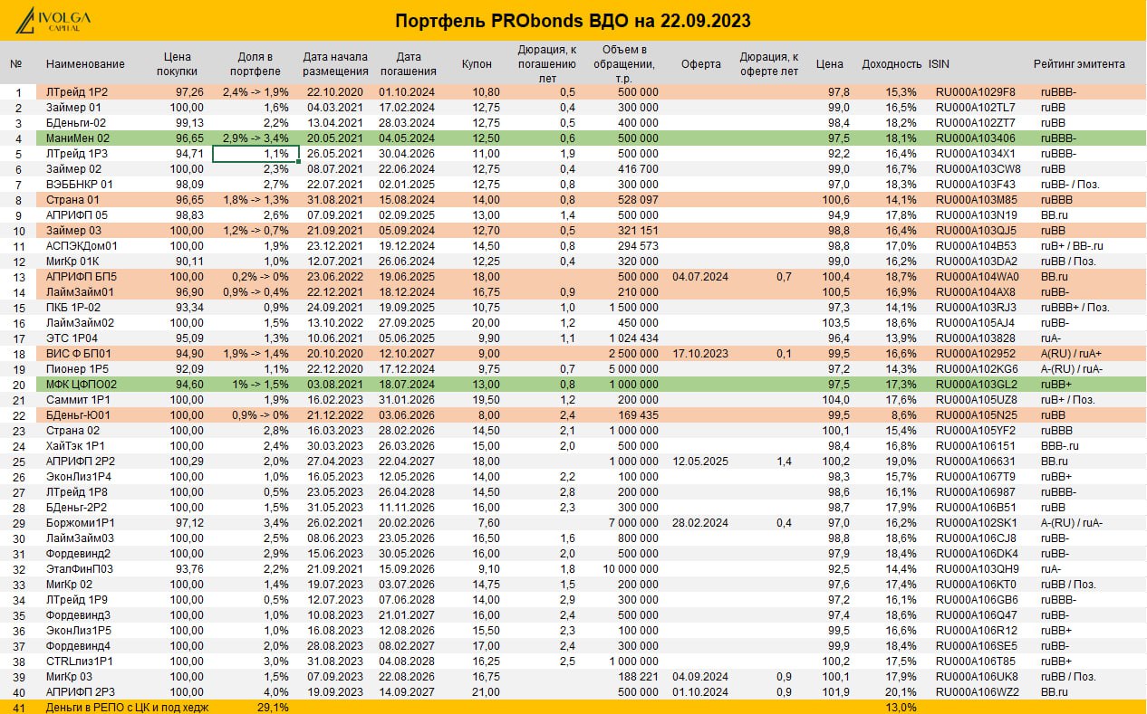The height and width of the screenshot is (714, 1147).
Task: Select the "АПРИФП 2Р3" name cell
Action: point(81,692)
